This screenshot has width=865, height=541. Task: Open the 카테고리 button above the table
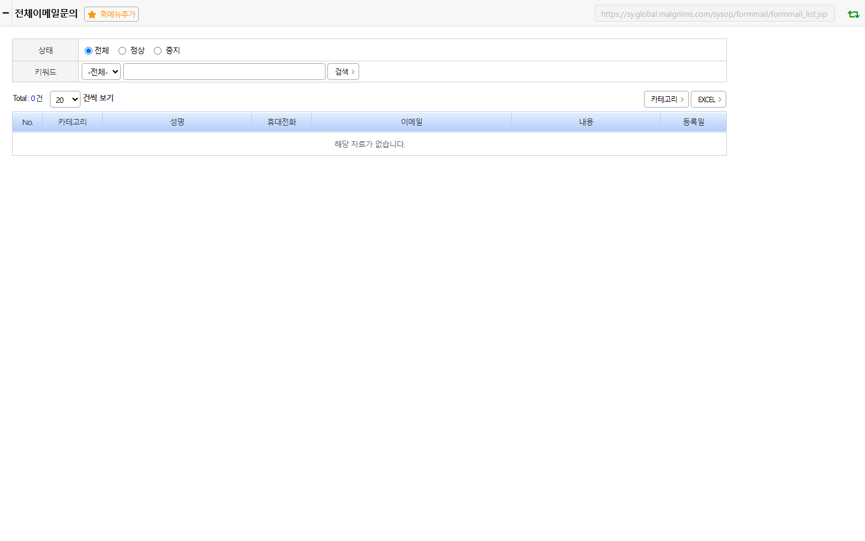tap(666, 99)
